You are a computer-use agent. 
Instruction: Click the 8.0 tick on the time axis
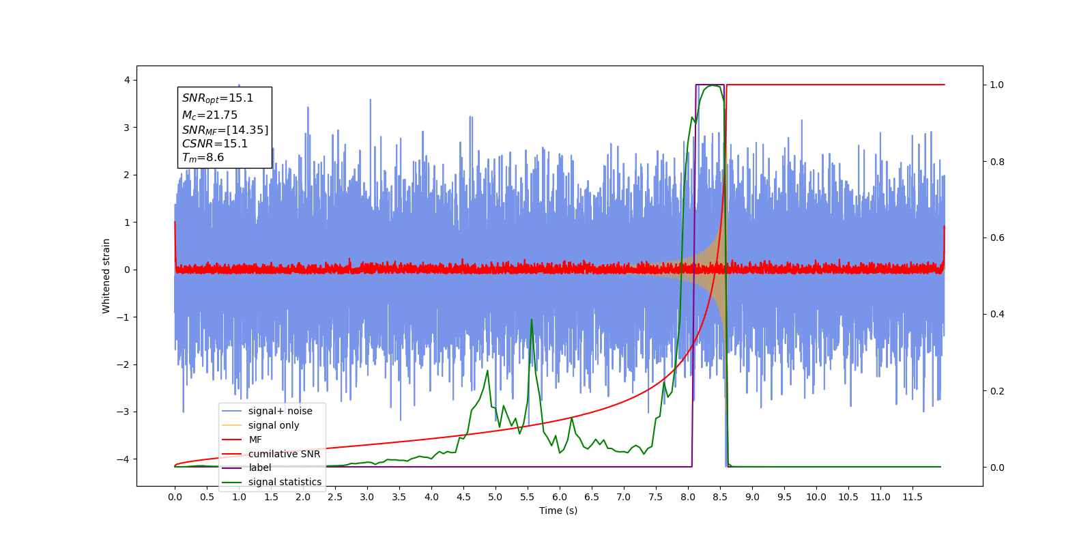tap(688, 497)
